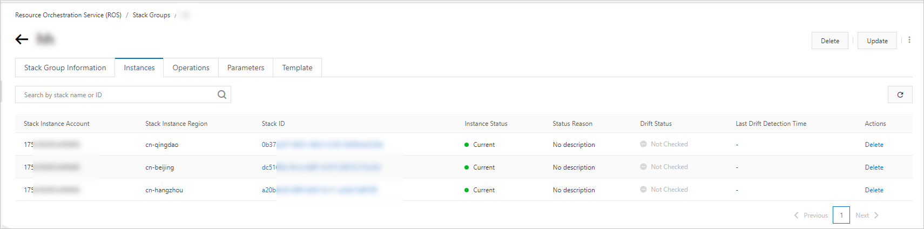924x229 pixels.
Task: Click the Update button
Action: coord(877,41)
